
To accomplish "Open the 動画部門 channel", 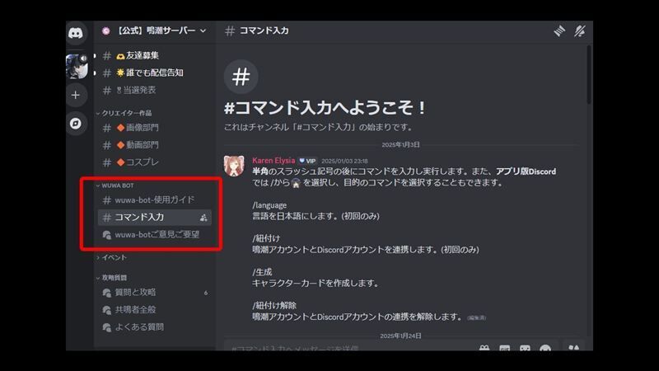I will 154,145.
